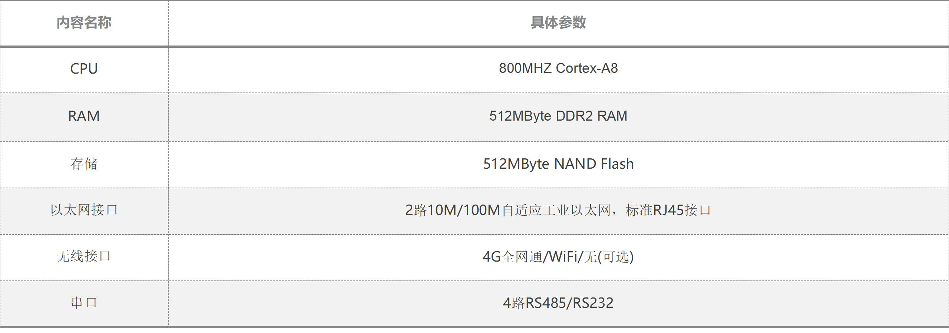Click the 4G全网通/WiFi/无(可选) cell
The height and width of the screenshot is (333, 949).
point(558,257)
